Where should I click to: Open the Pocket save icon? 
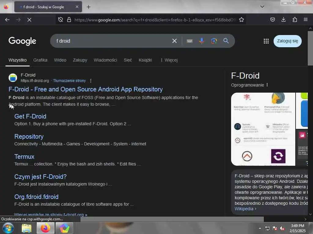(x=272, y=19)
